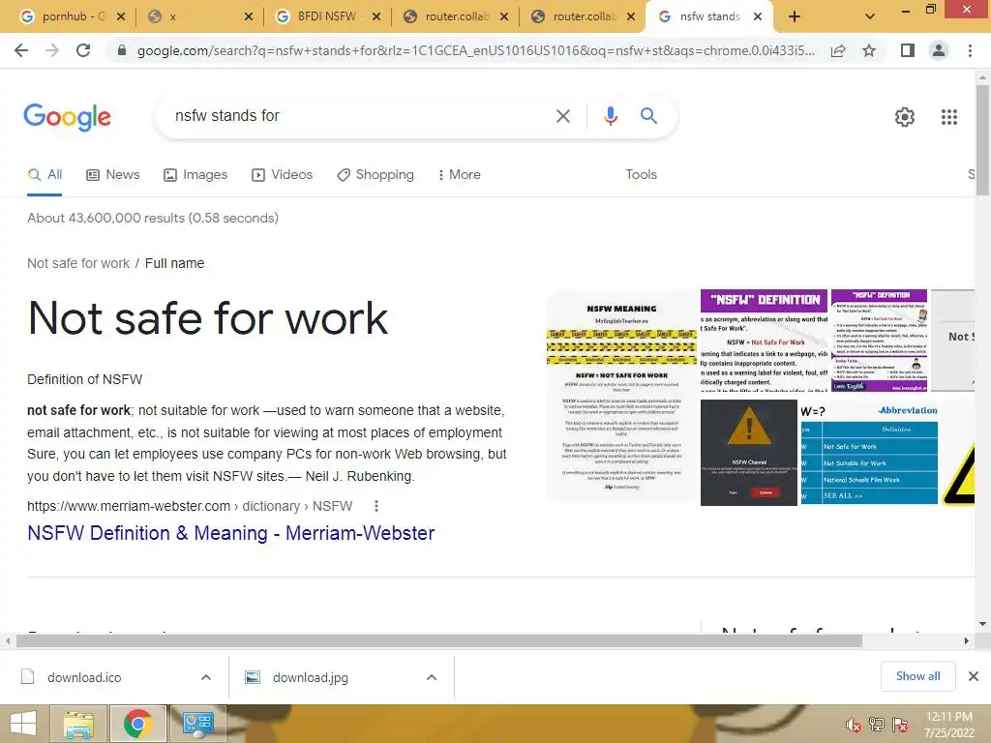Expand download.ico options chevron
991x743 pixels.
pyautogui.click(x=206, y=677)
